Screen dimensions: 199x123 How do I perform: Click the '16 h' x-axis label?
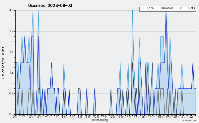click(144, 116)
